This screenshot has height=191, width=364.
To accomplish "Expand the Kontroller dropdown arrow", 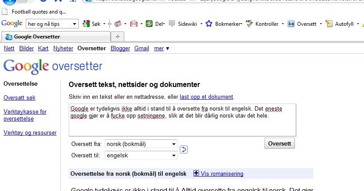I will [x=283, y=24].
